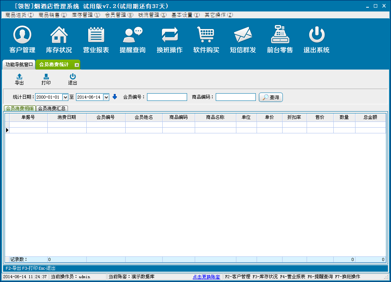The image size is (391, 282).
Task: Click the 软件购买 shopping cart icon
Action: pos(206,35)
